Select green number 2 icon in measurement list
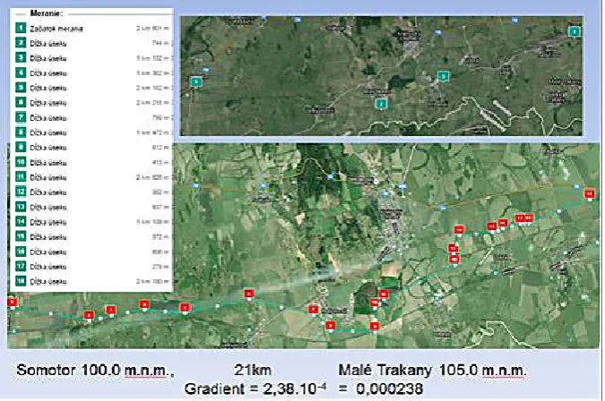605x401 pixels. click(21, 43)
